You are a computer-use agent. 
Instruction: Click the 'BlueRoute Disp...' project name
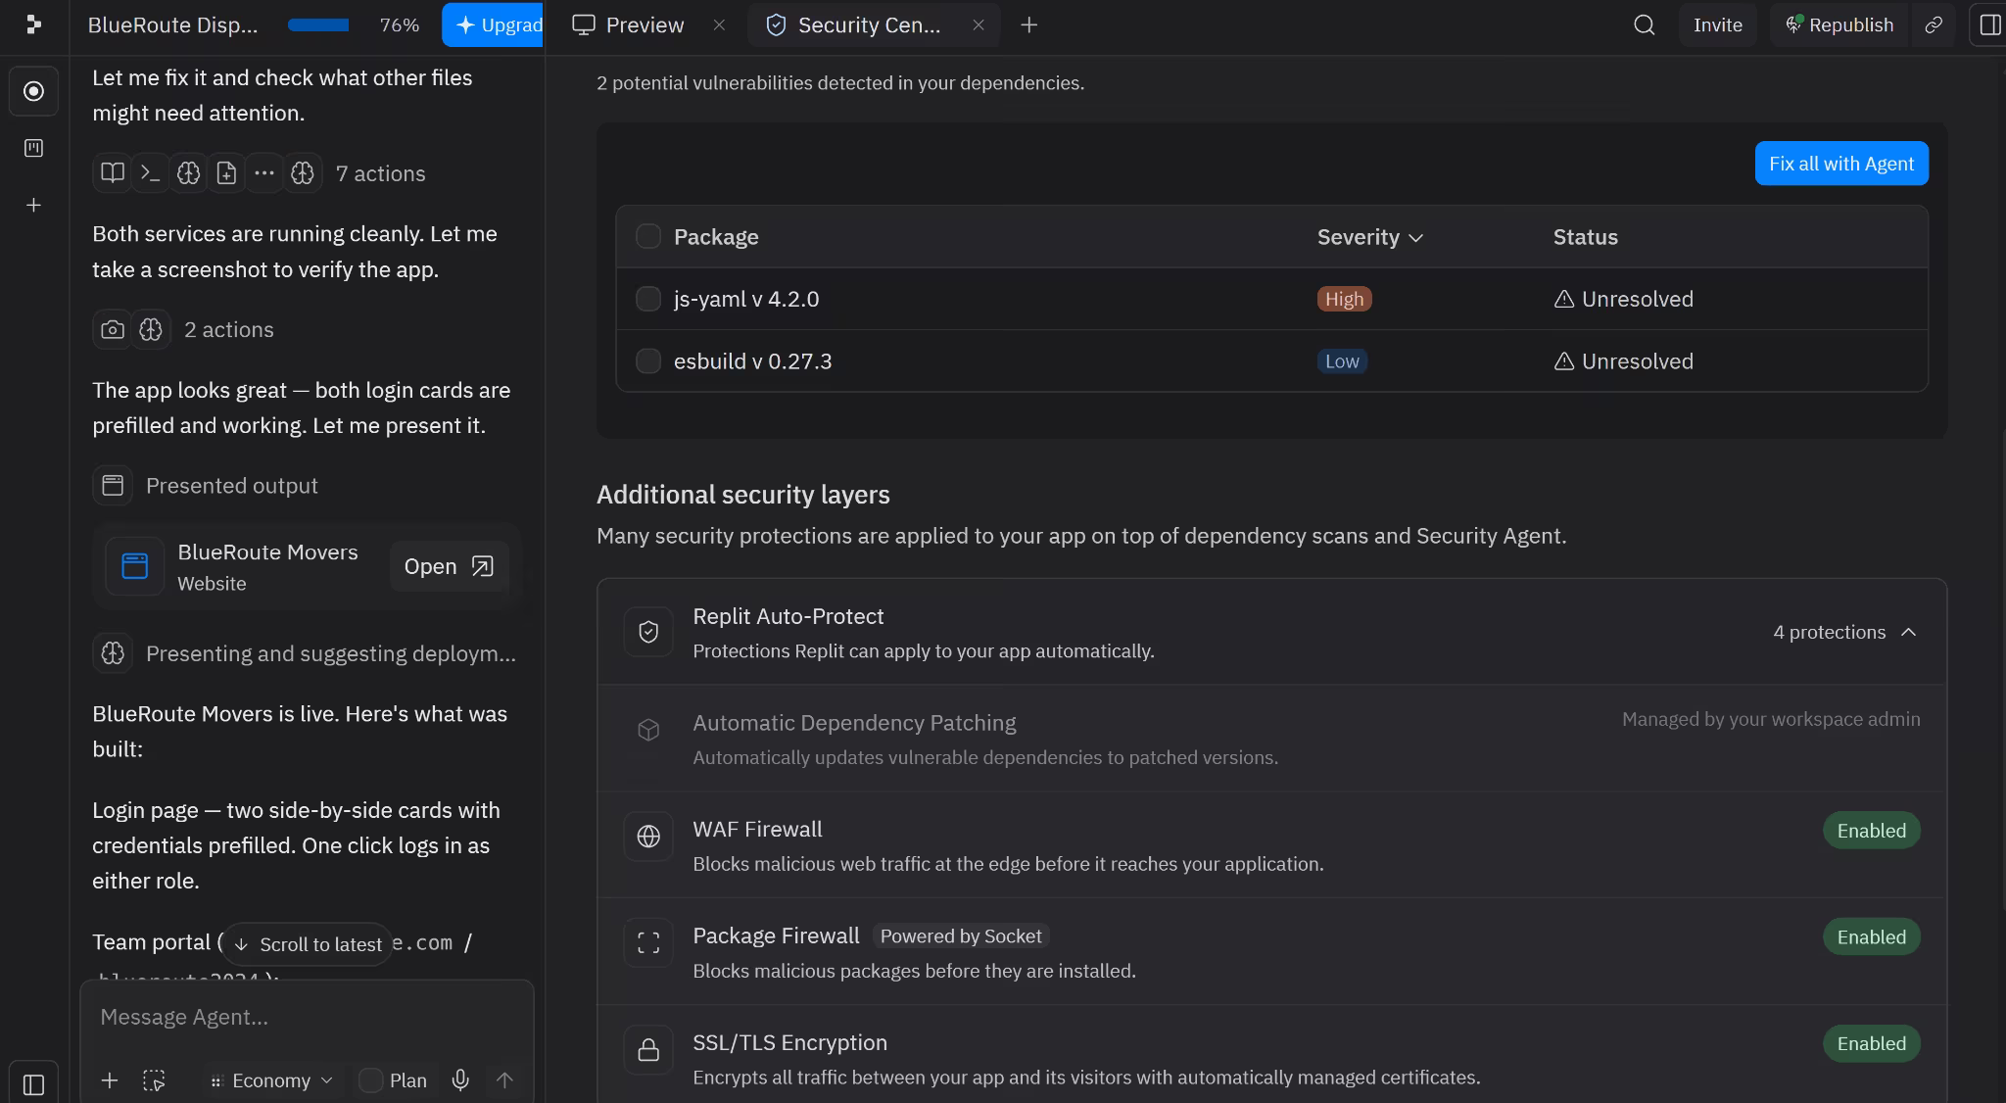coord(173,24)
